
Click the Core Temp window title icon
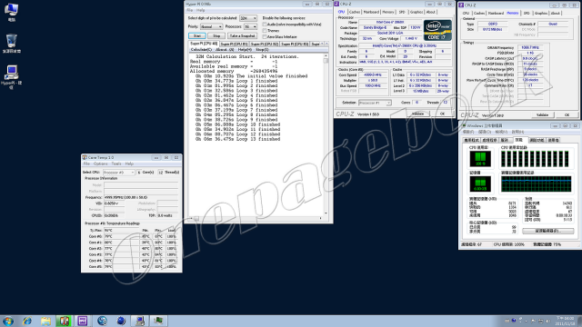click(85, 157)
